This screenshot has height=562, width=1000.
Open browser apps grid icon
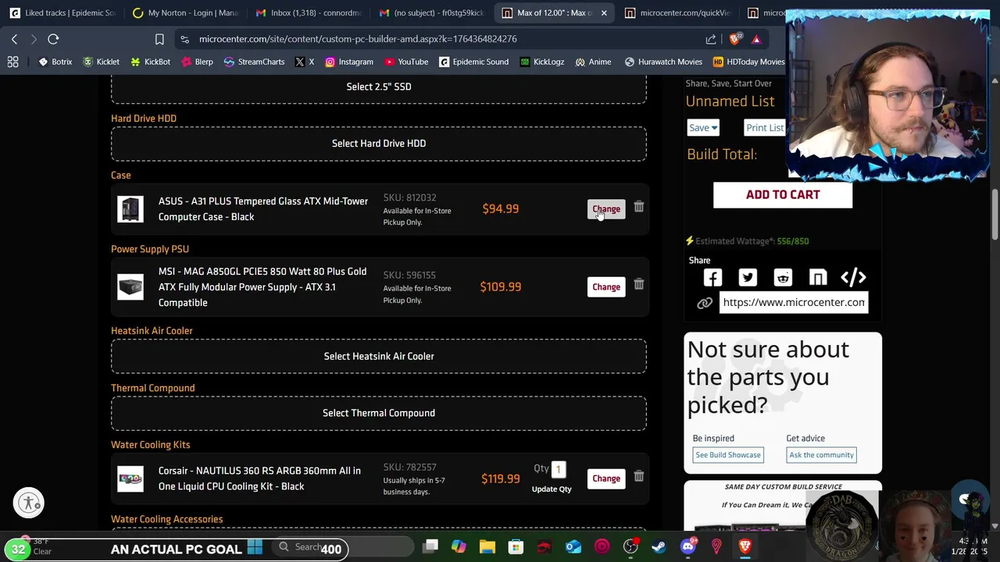pyautogui.click(x=13, y=62)
